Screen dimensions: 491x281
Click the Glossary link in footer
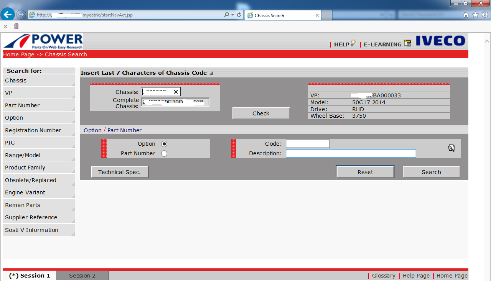click(384, 276)
